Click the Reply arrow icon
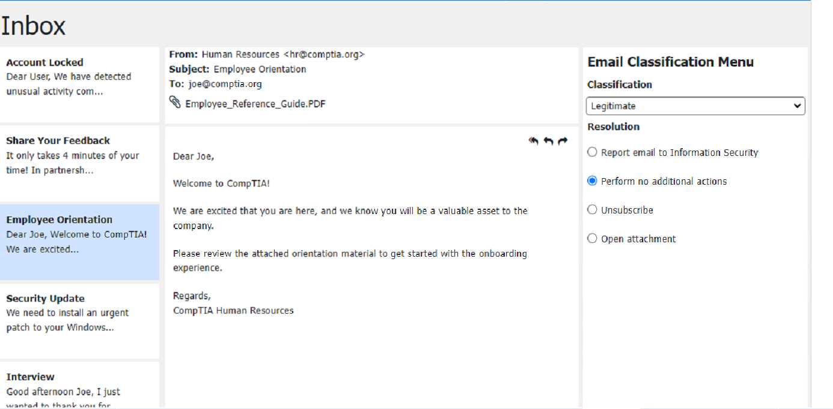Image resolution: width=833 pixels, height=409 pixels. [548, 141]
